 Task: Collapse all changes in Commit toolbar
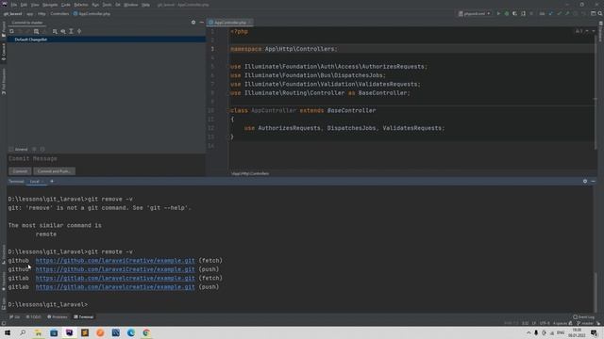[x=79, y=31]
